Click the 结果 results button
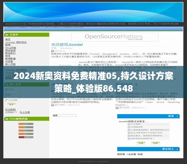 point(155,143)
